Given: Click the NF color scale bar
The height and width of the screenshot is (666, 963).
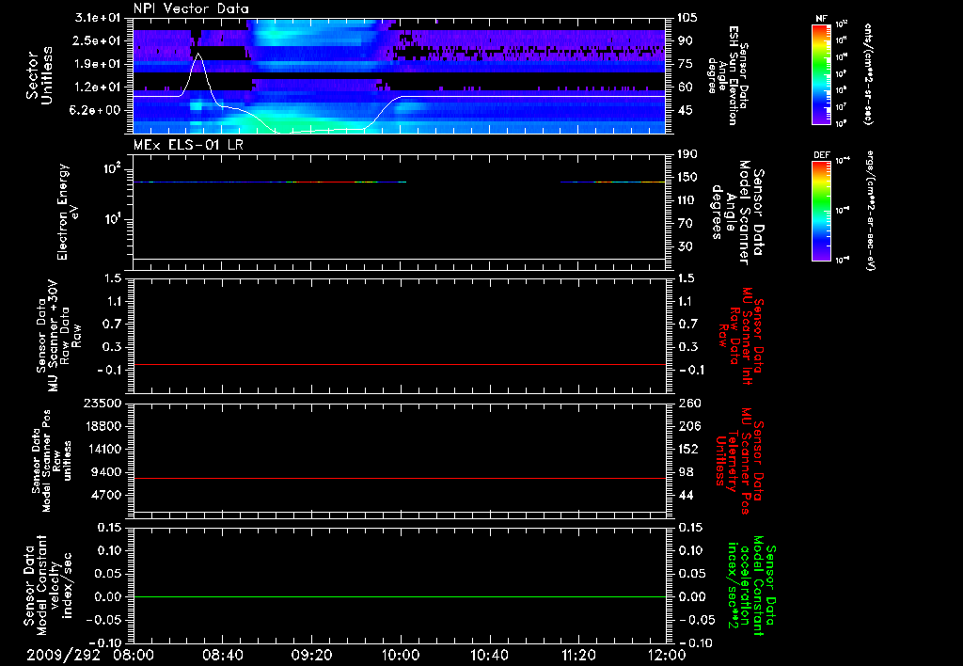Looking at the screenshot, I should (821, 74).
